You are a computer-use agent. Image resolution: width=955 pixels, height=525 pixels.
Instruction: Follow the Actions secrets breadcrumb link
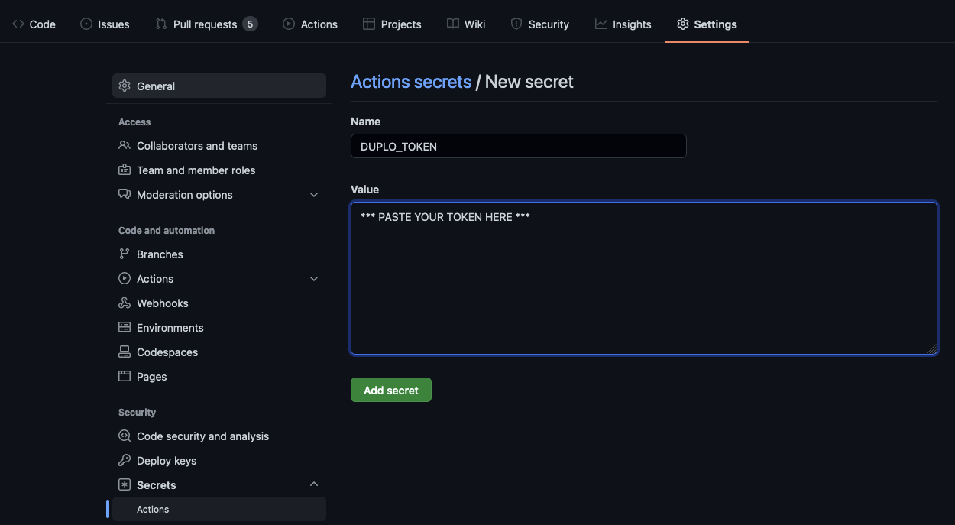(x=411, y=82)
